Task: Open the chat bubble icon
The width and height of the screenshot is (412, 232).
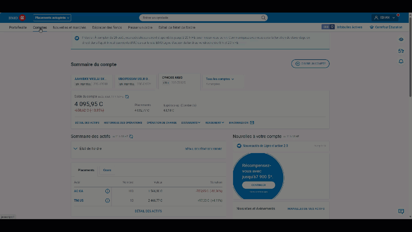Action: pyautogui.click(x=401, y=211)
